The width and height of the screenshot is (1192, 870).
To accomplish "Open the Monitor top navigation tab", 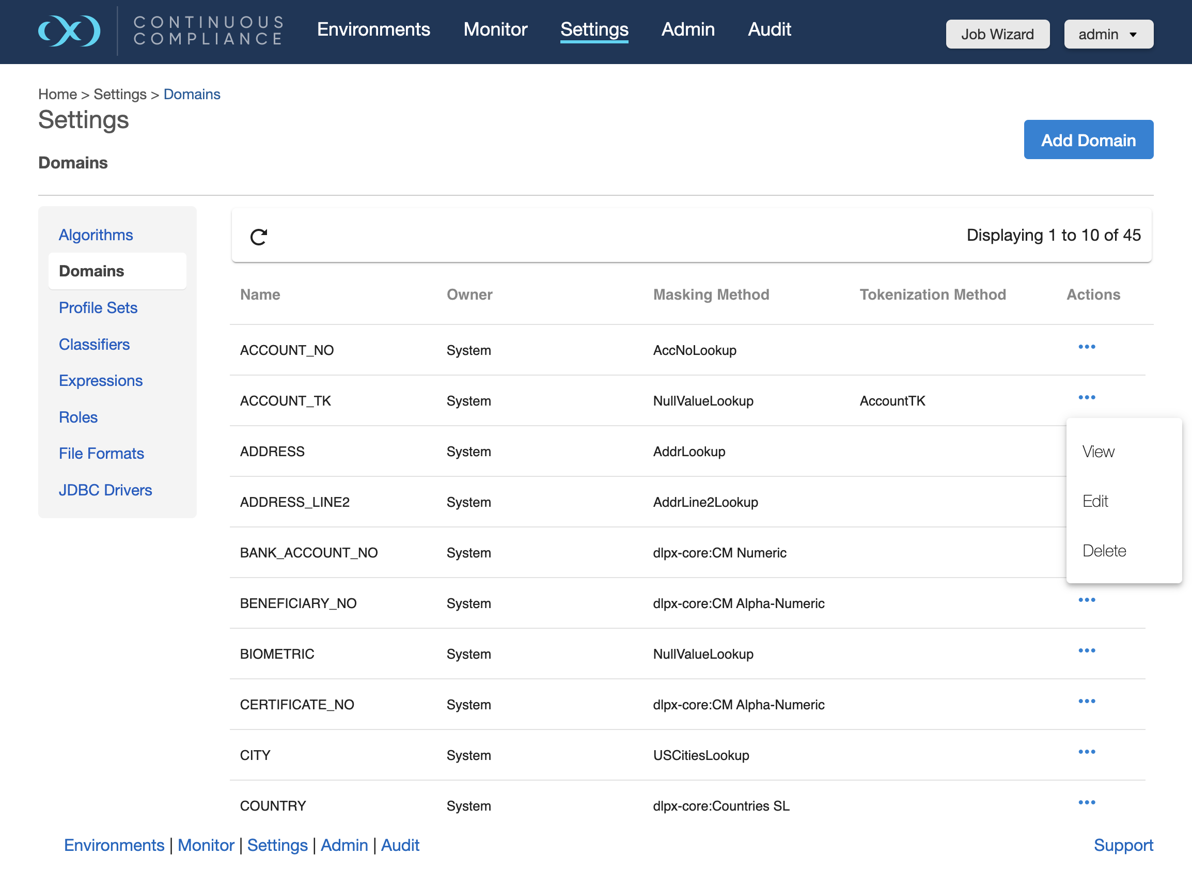I will click(x=495, y=29).
